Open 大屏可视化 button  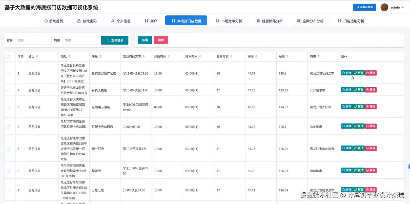click(x=364, y=7)
